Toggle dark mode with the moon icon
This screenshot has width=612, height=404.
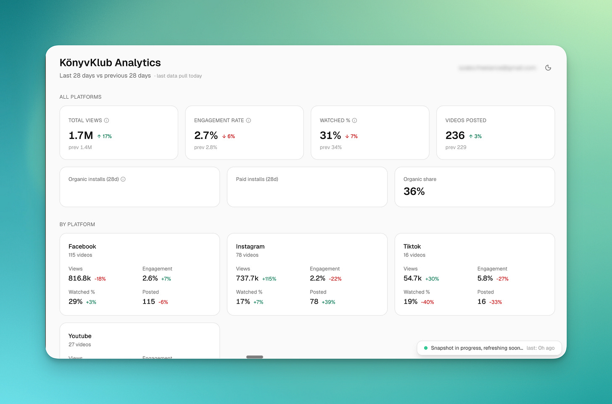point(548,68)
